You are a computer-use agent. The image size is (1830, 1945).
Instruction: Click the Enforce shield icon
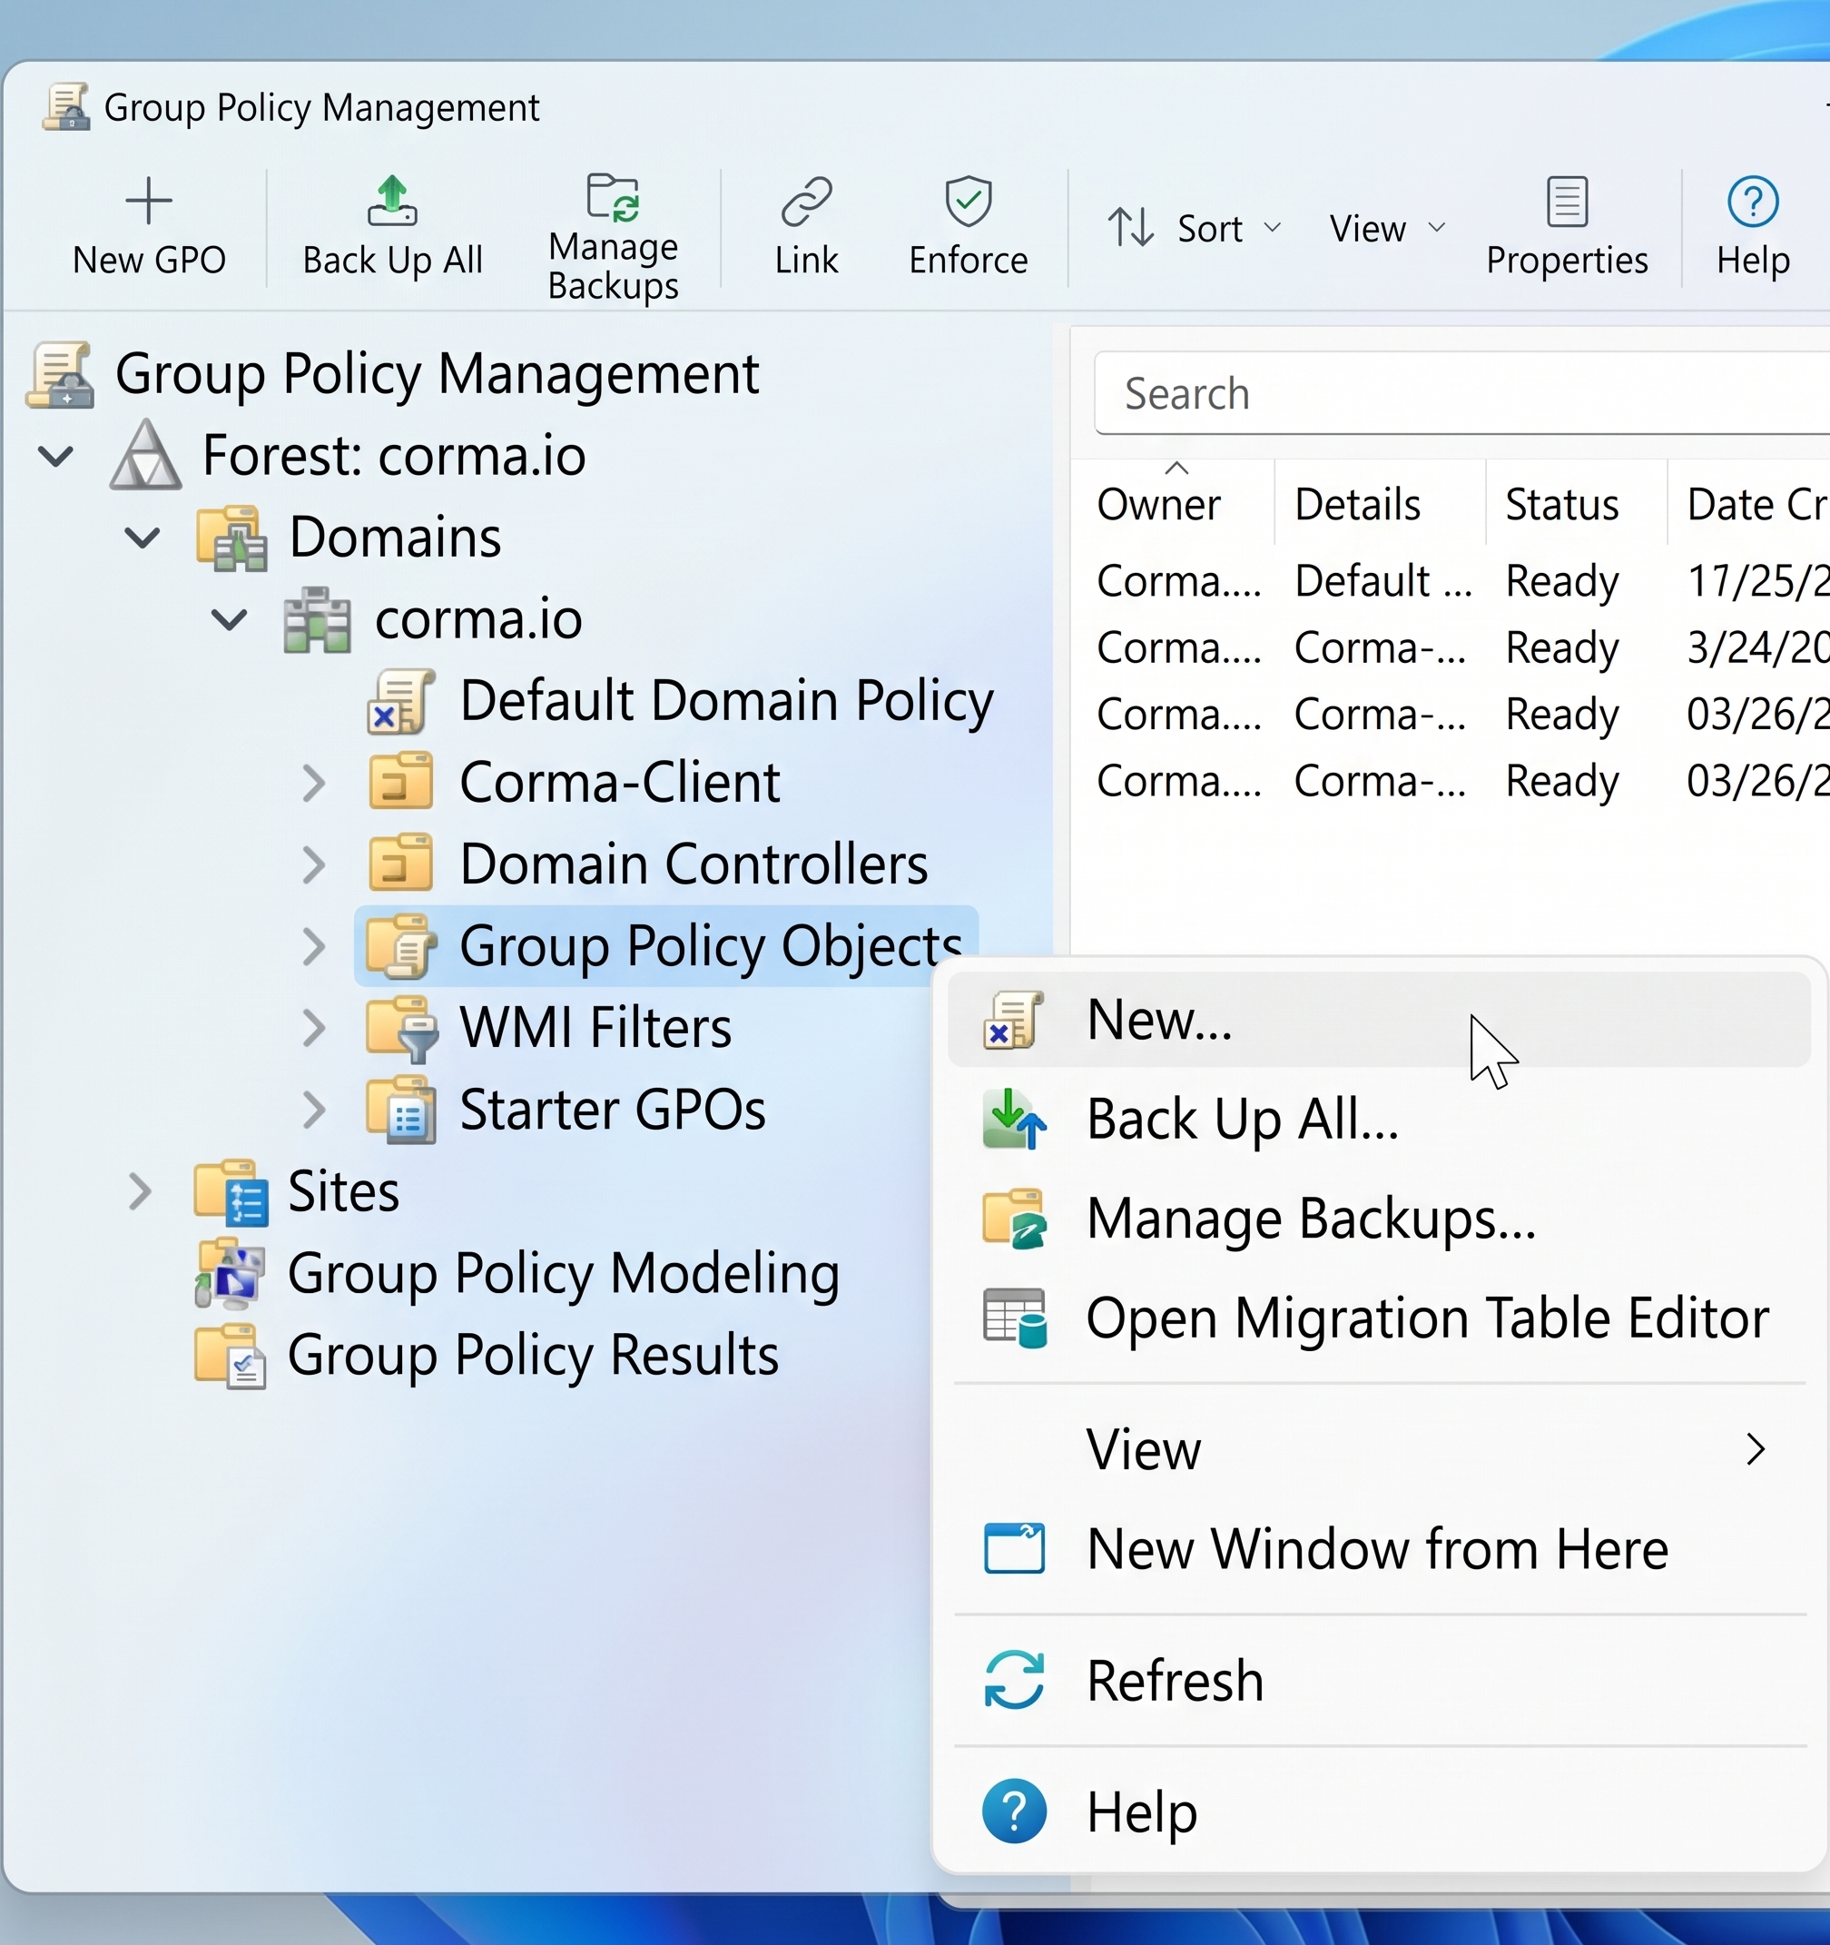(x=968, y=201)
